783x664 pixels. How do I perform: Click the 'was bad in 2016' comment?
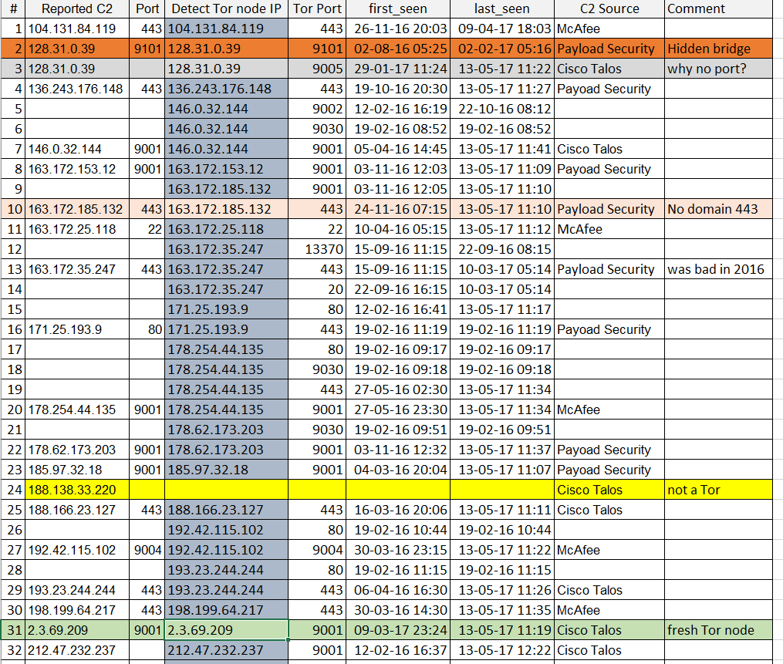(715, 269)
